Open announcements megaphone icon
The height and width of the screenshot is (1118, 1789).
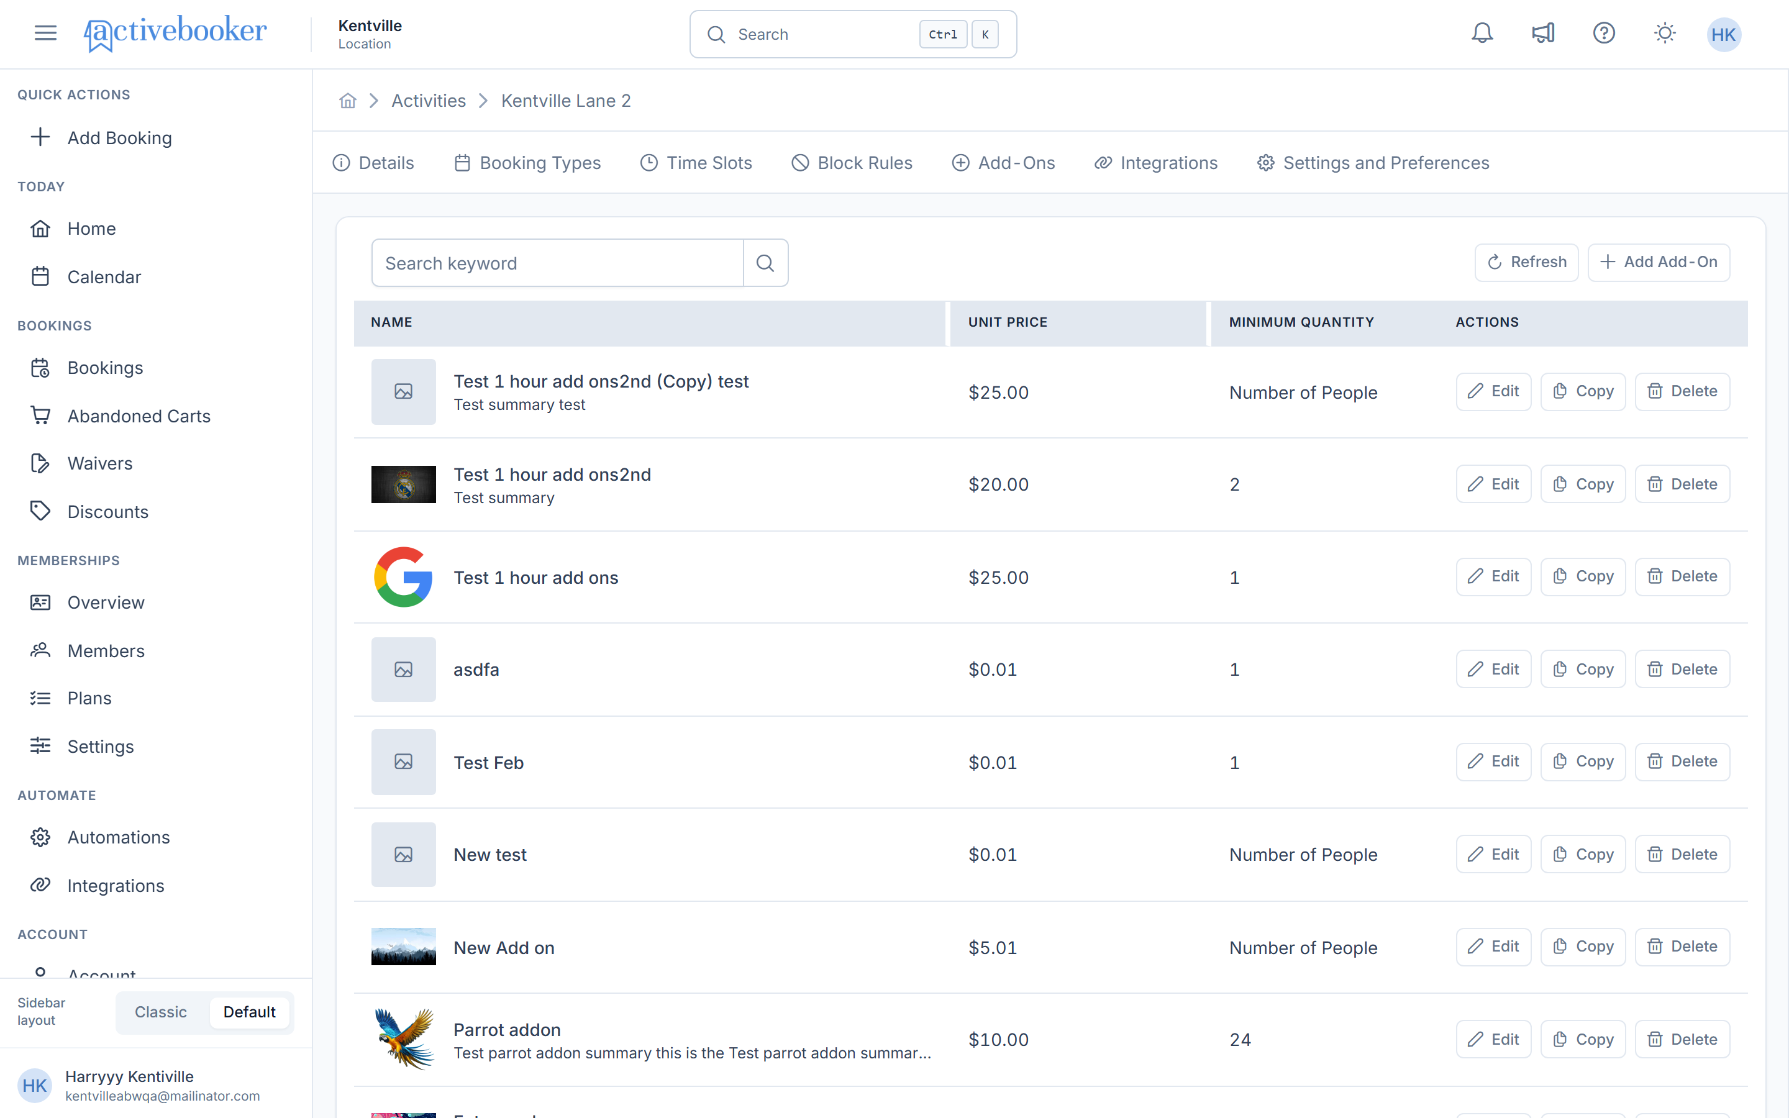[1543, 34]
